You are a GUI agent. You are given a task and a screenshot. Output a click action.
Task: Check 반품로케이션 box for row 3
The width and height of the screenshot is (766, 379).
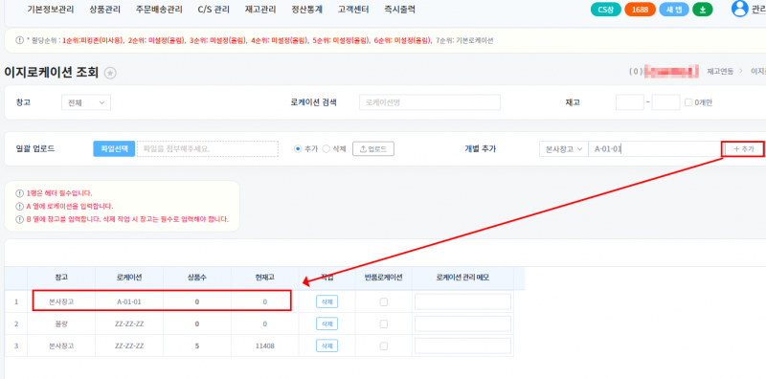384,346
